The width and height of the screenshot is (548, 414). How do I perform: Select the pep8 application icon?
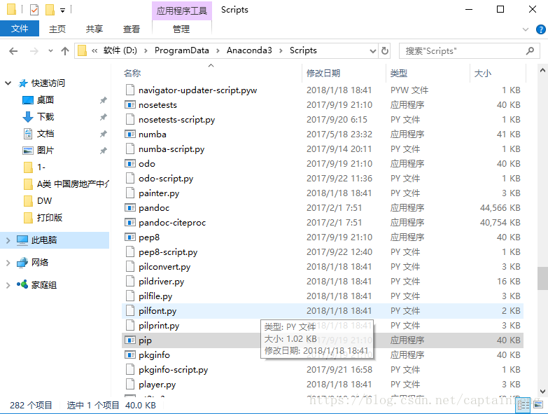130,237
